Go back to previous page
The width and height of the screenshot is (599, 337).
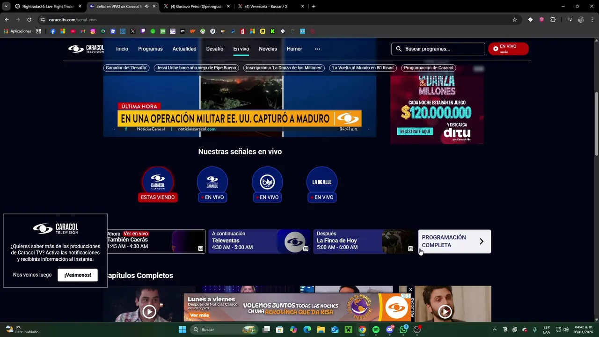click(x=7, y=20)
